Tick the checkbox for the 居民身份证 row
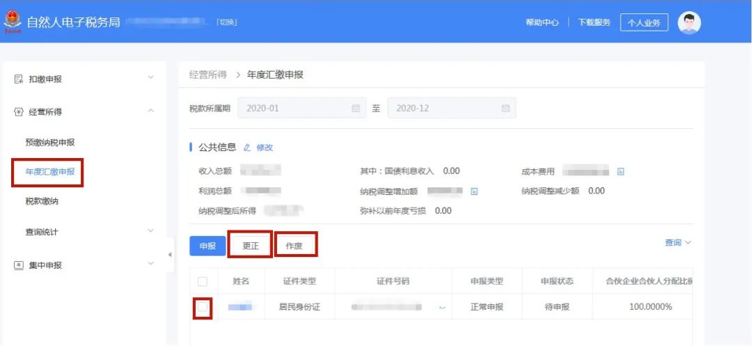Image resolution: width=752 pixels, height=346 pixels. [203, 307]
